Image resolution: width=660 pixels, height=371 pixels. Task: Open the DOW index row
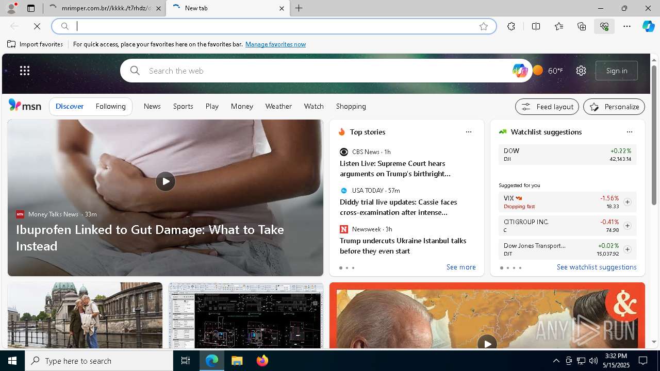click(568, 155)
